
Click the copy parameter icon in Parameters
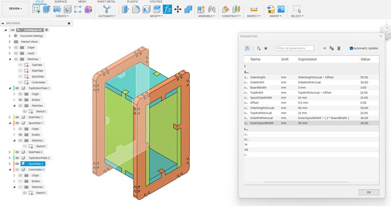(x=331, y=48)
